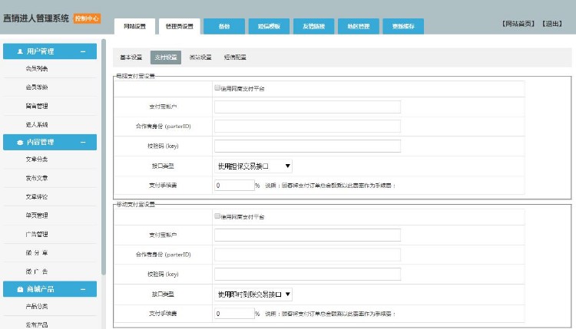Screen dimensions: 576x329
Task: Switch to the 管理员设置 tab
Action: point(179,26)
